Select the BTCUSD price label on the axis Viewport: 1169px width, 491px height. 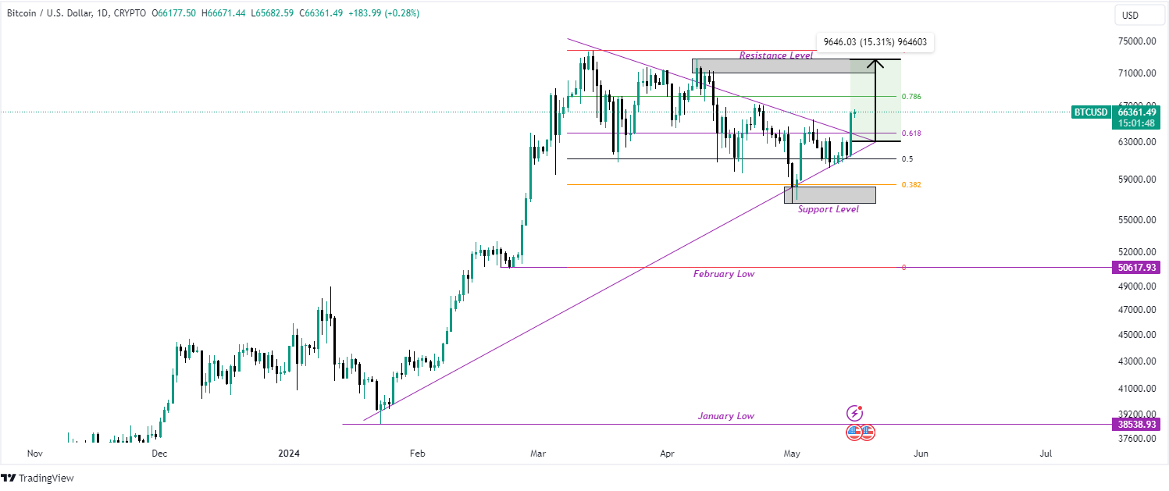[1090, 112]
